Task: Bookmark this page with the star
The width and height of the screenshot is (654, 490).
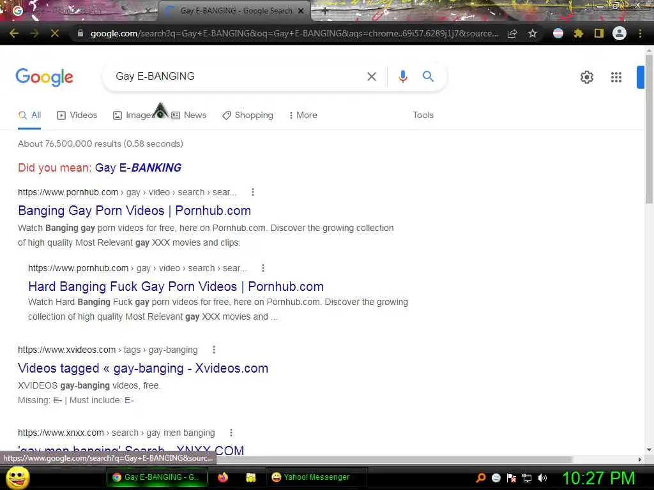Action: [x=533, y=33]
